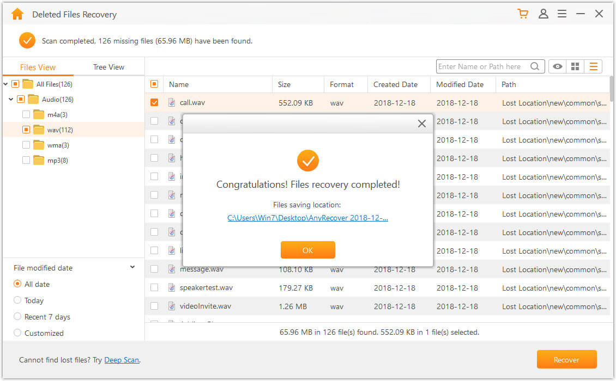Select the Recent 7 days radio button
The width and height of the screenshot is (616, 381).
(x=17, y=316)
